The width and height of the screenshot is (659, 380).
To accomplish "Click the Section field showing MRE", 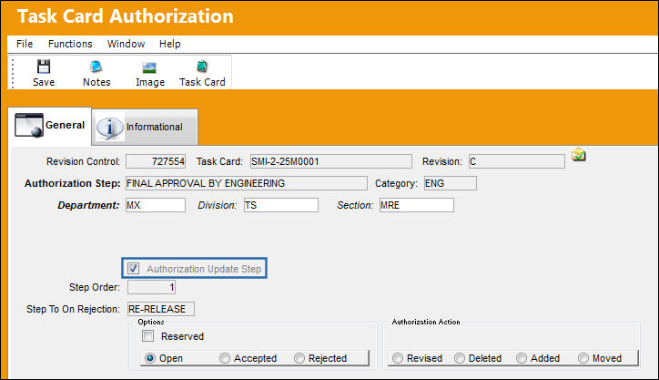I will [x=417, y=205].
